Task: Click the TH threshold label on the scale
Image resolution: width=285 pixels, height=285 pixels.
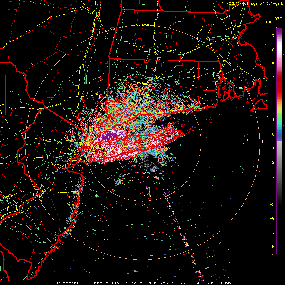Action: pyautogui.click(x=272, y=247)
